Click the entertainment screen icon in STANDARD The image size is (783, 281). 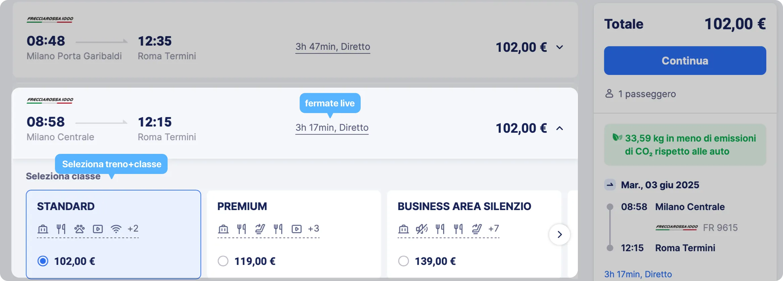pyautogui.click(x=98, y=229)
